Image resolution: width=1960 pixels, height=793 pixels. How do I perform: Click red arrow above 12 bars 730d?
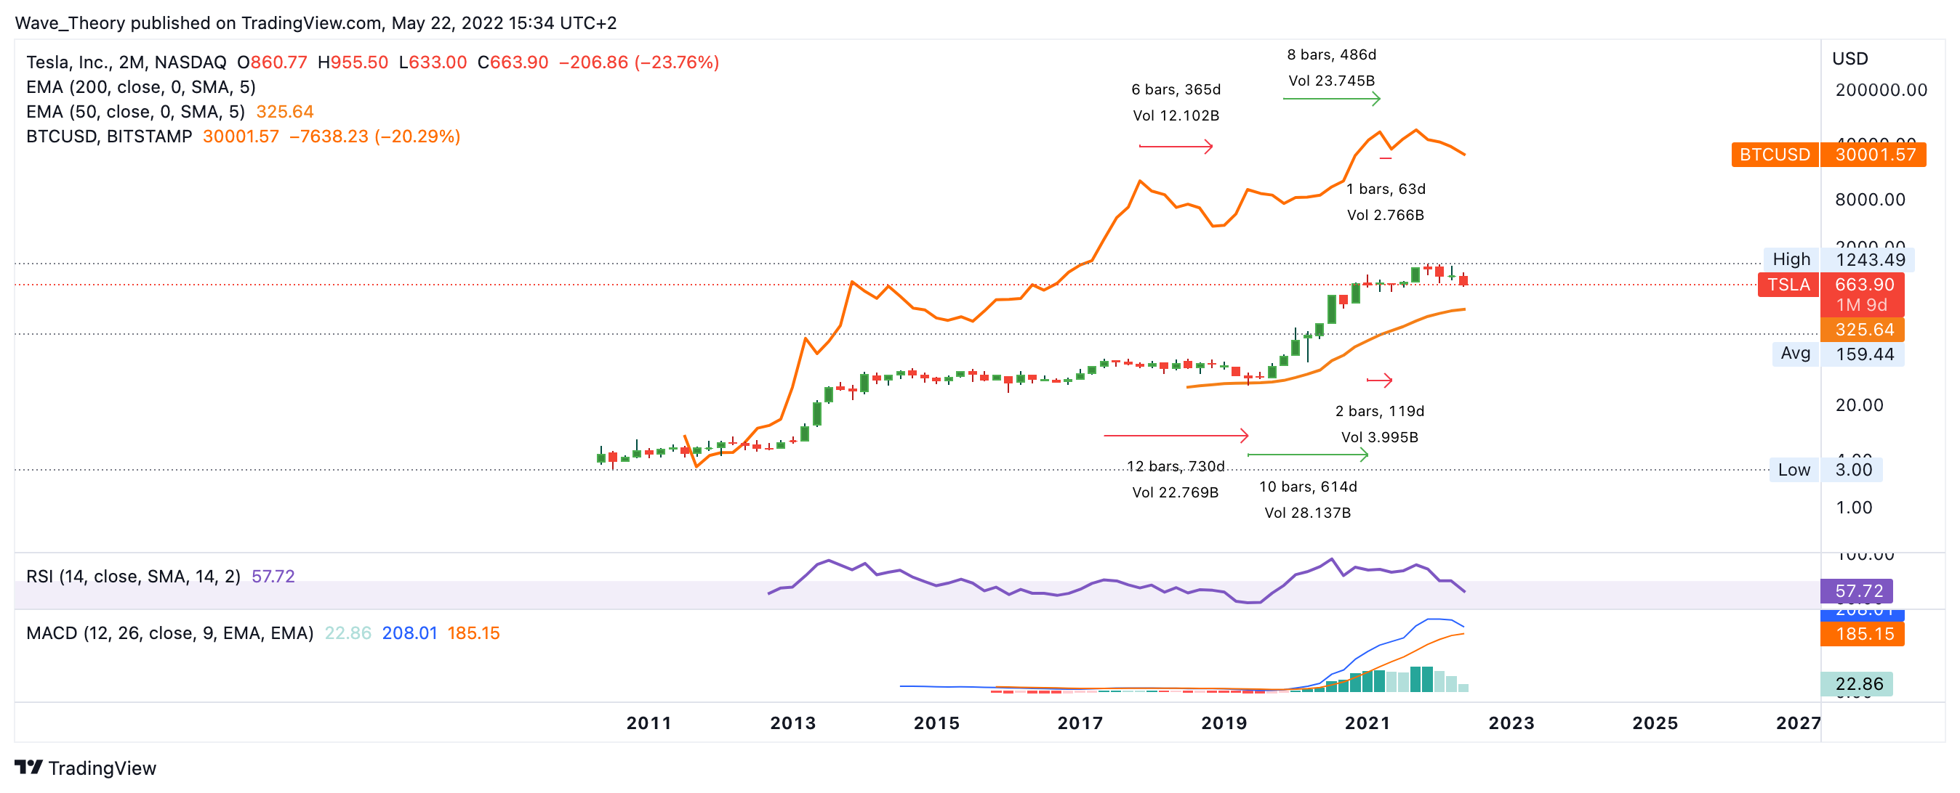coord(1176,435)
